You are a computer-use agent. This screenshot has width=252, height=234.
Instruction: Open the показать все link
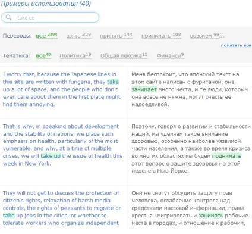coord(236,45)
